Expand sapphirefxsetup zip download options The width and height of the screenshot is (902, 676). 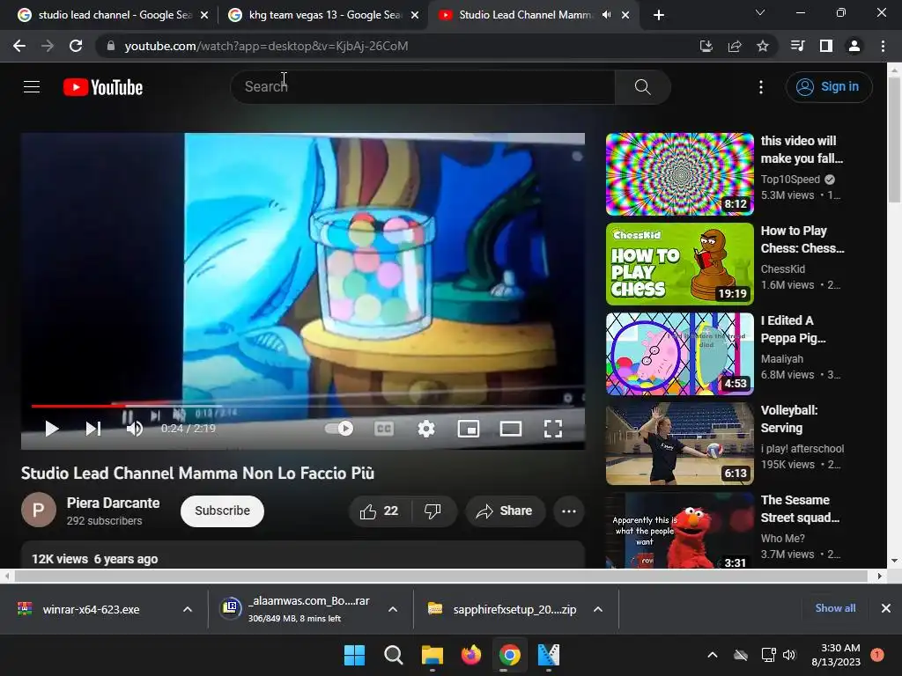[x=598, y=609]
